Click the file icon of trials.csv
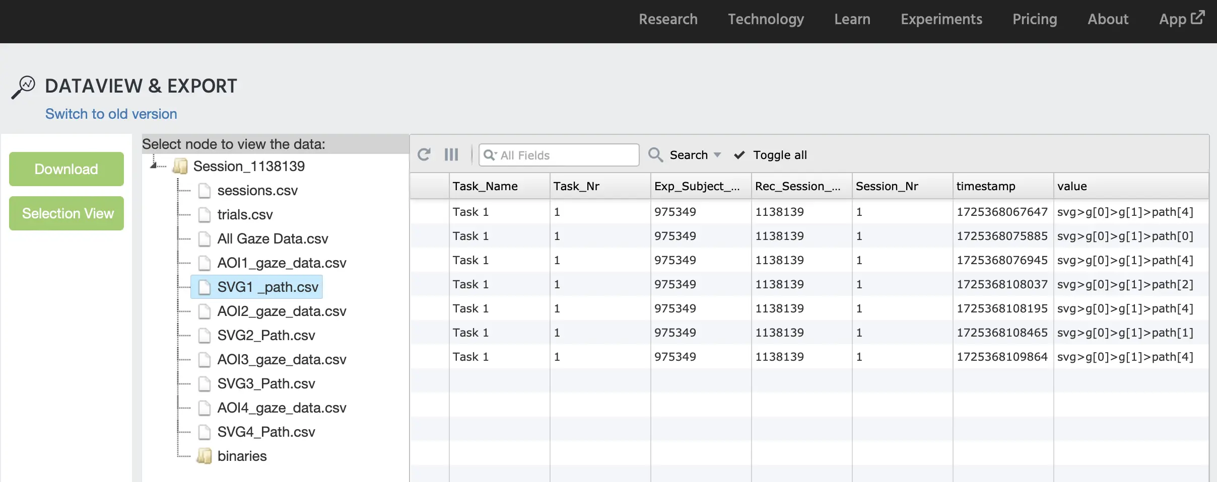The width and height of the screenshot is (1217, 482). coord(204,215)
